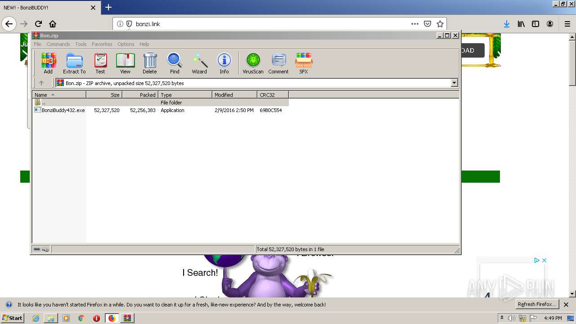The image size is (576, 324).
Task: Open the Firefox hamburger menu
Action: pyautogui.click(x=567, y=24)
